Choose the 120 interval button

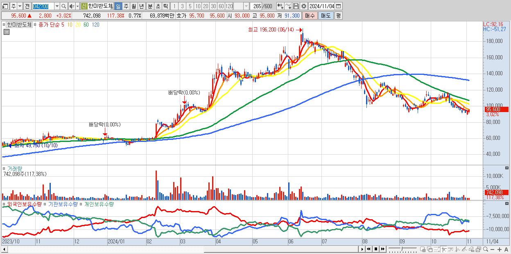click(229, 6)
